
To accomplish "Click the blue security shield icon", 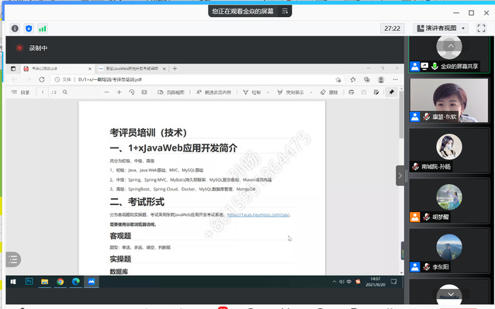I will 29,29.
